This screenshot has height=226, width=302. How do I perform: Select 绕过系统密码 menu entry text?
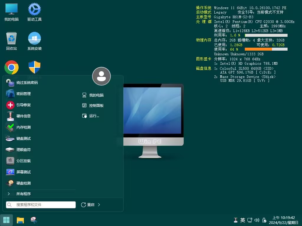(x=27, y=83)
